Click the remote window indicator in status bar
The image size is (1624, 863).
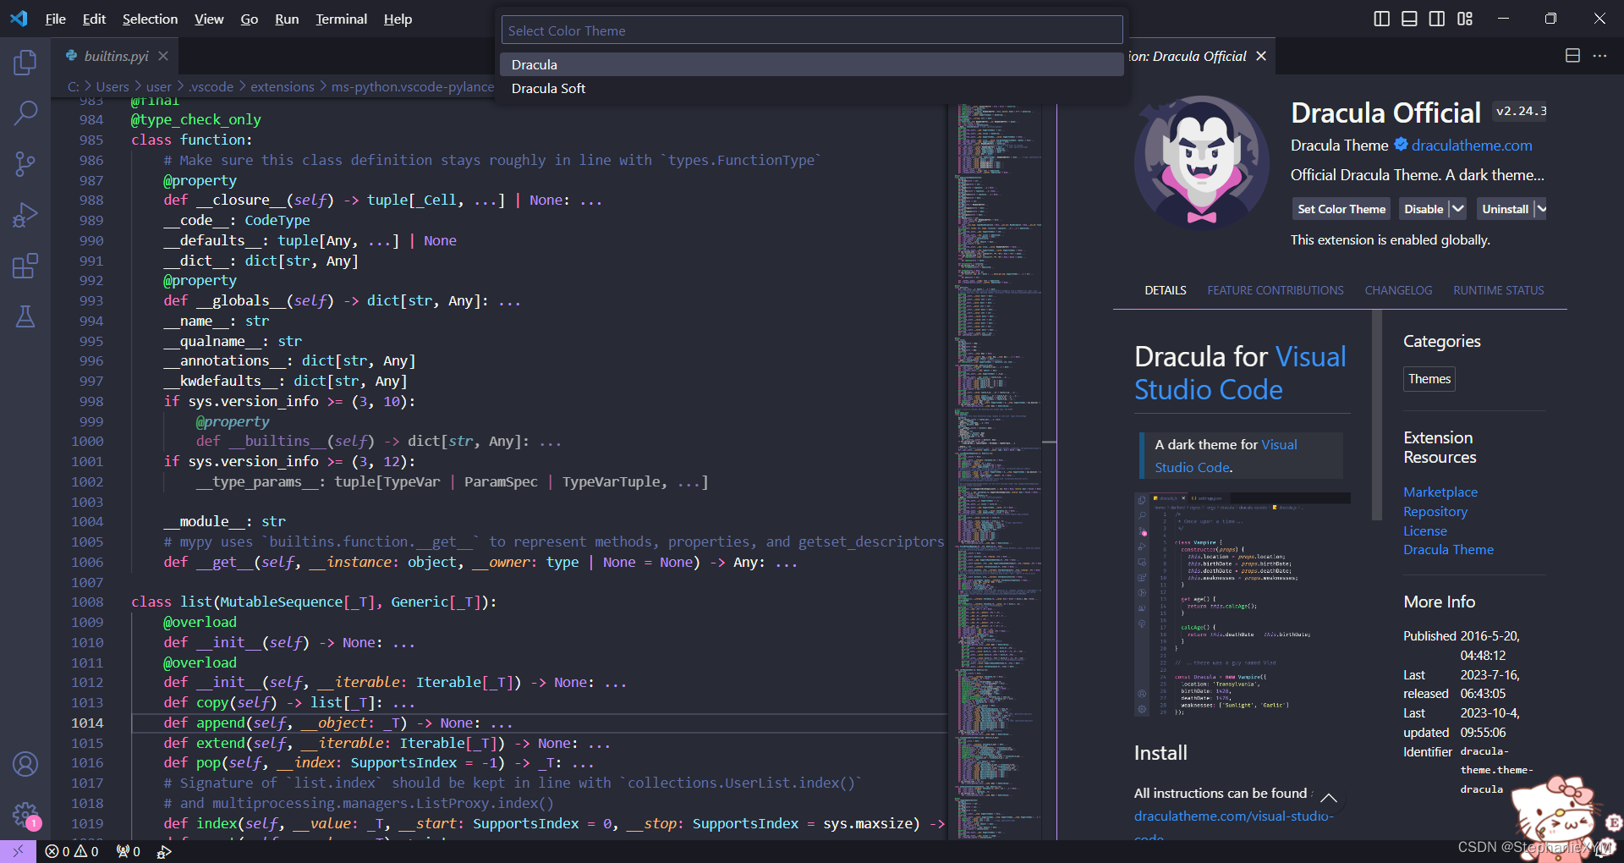click(18, 851)
